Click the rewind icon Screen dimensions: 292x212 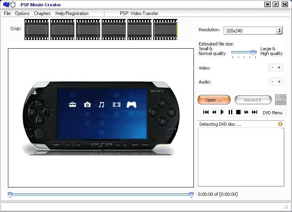[x=214, y=112]
